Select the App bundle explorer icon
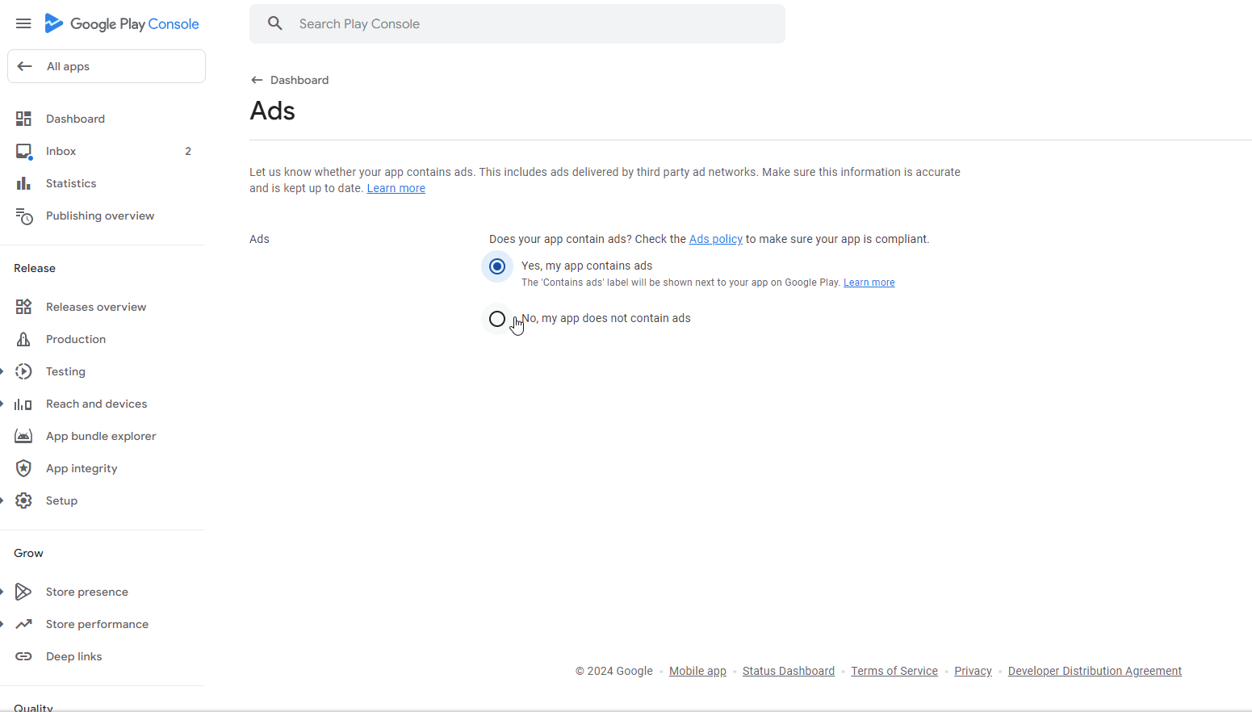The height and width of the screenshot is (712, 1252). tap(23, 436)
